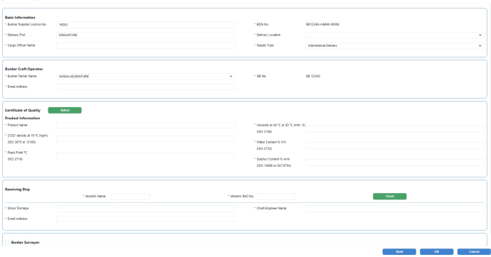Expand the Supply Type dropdown
This screenshot has width=491, height=257.
point(394,45)
